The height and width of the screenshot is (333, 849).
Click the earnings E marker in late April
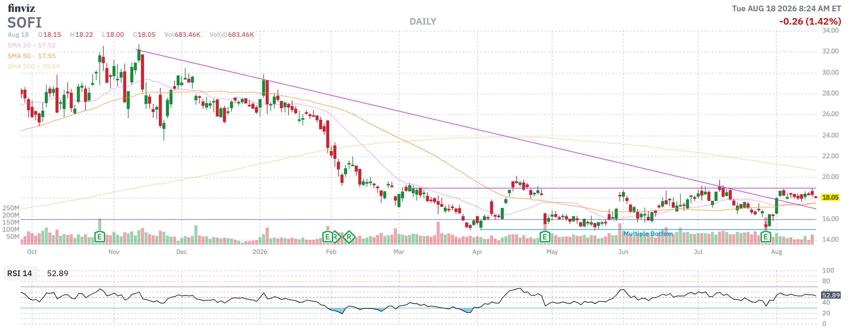coord(545,237)
